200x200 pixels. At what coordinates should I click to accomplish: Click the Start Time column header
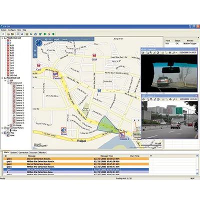tap(134, 156)
